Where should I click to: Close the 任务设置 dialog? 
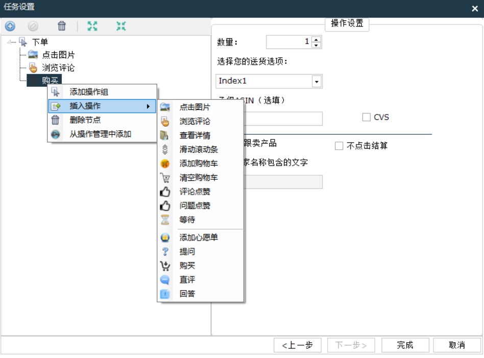pyautogui.click(x=475, y=9)
